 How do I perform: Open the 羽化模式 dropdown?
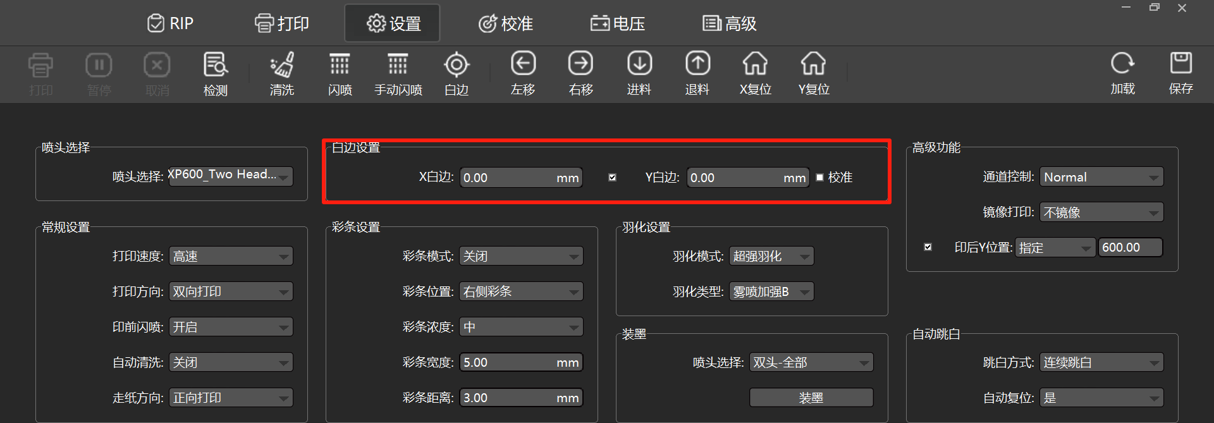[x=771, y=256]
